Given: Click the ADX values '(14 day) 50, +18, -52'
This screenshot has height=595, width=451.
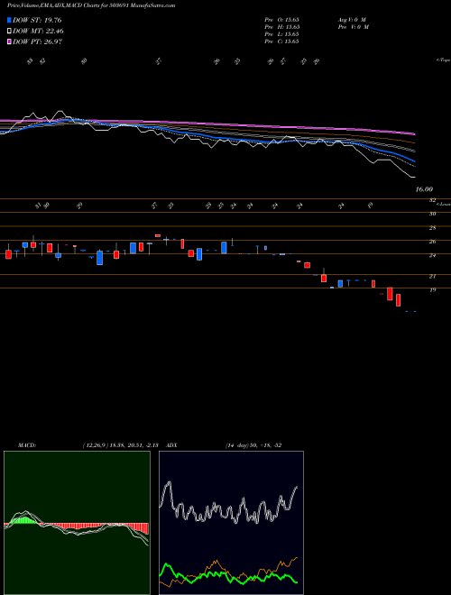Looking at the screenshot, I should [253, 445].
